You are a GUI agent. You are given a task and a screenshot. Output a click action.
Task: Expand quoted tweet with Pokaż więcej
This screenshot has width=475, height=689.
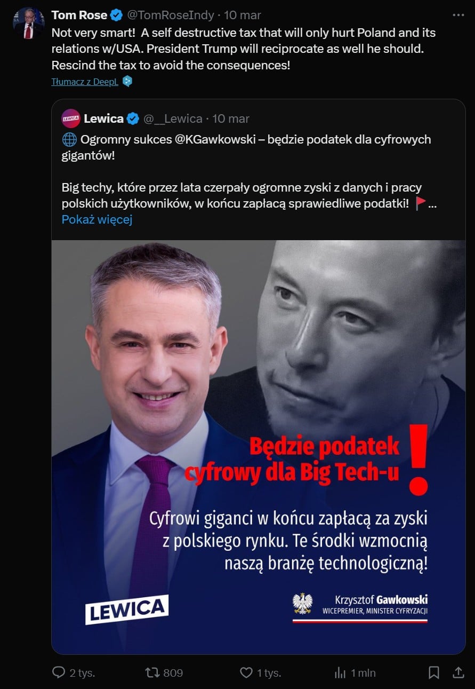(97, 219)
